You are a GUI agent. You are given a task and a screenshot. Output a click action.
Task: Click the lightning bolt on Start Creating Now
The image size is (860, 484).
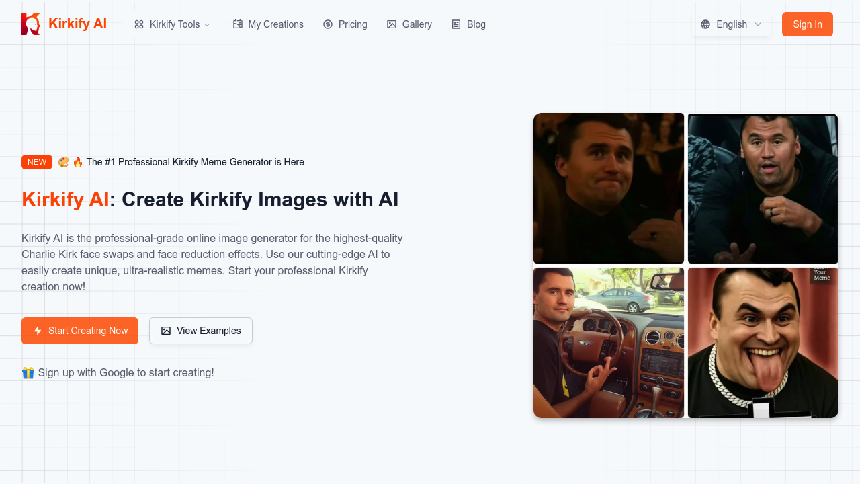click(x=38, y=330)
